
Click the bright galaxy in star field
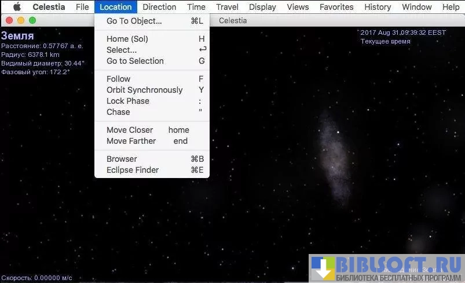335,155
